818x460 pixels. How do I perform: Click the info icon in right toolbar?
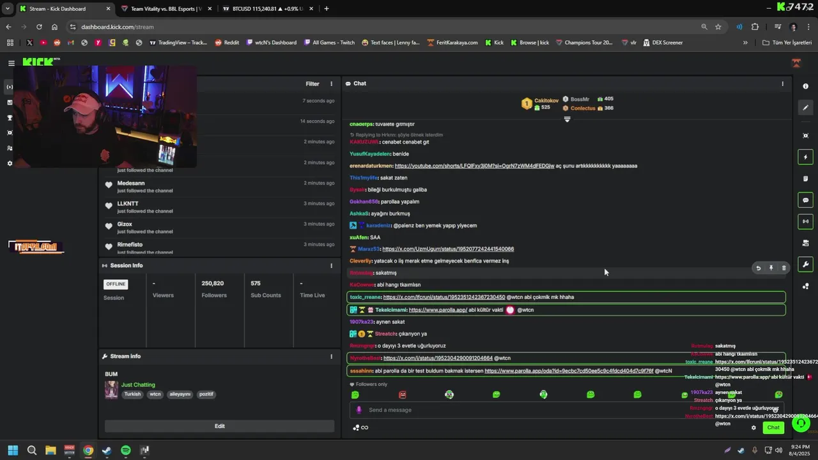click(x=805, y=86)
